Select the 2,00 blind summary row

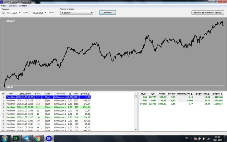click(181, 97)
